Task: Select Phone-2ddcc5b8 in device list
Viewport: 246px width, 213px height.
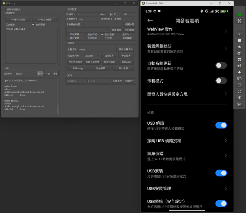Action: [16, 29]
